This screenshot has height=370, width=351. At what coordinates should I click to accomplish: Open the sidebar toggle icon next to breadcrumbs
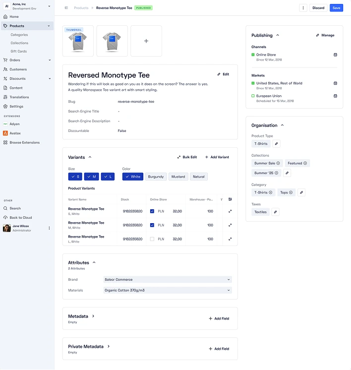coord(66,8)
